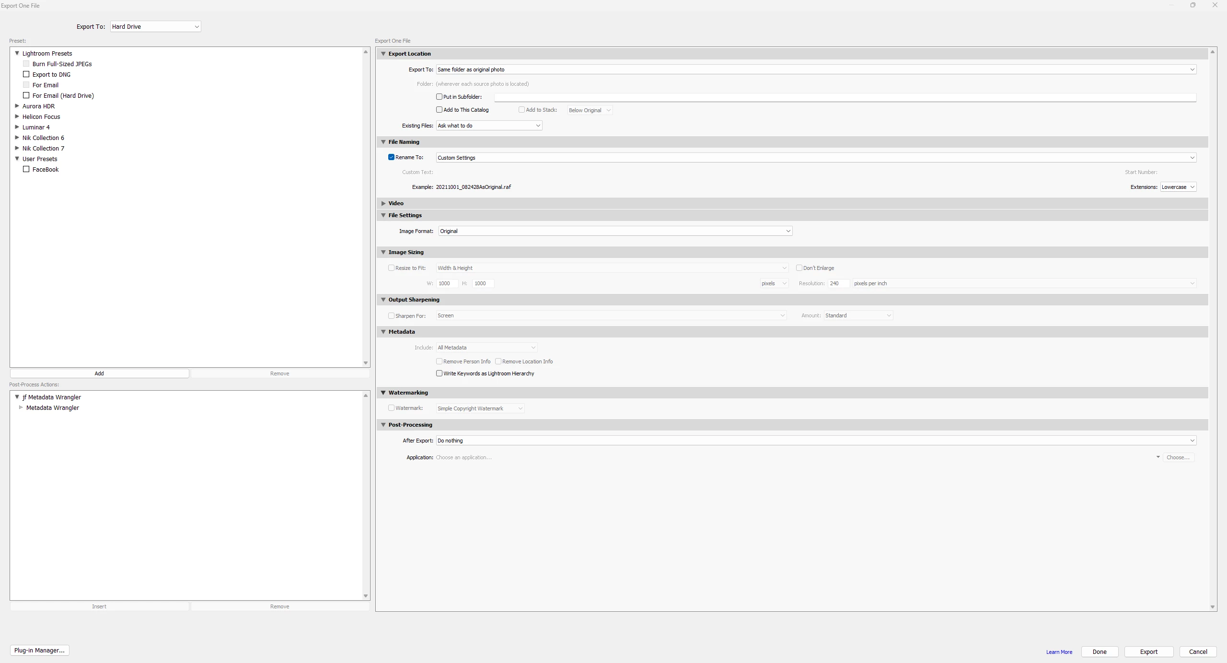Collapse the Export Location section triangle

click(x=383, y=54)
